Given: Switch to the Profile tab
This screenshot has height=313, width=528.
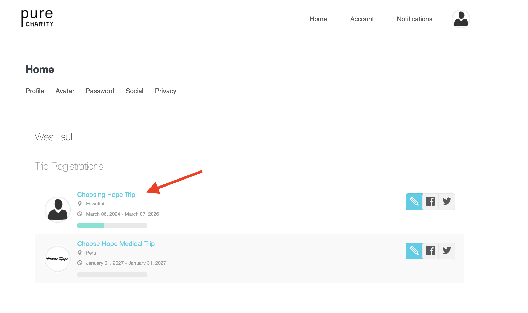Looking at the screenshot, I should coord(35,91).
